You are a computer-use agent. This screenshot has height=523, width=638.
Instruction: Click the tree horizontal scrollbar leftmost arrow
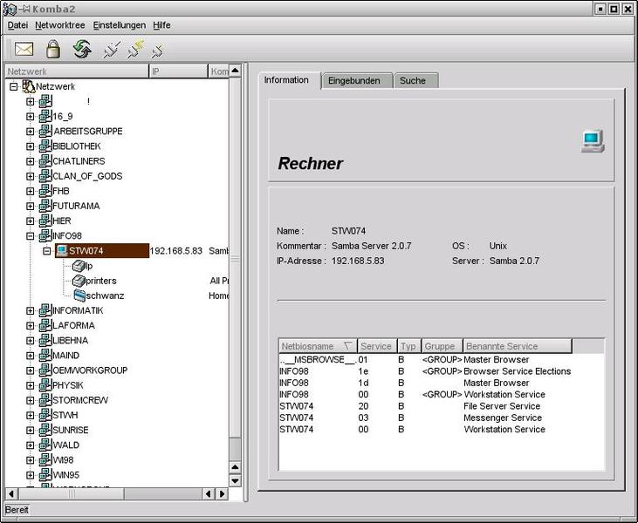point(11,493)
